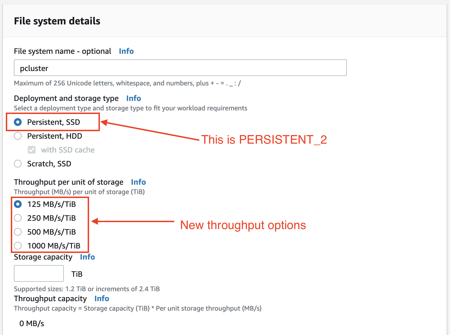Image resolution: width=450 pixels, height=335 pixels.
Task: Focus the Storage capacity TiB input
Action: point(39,273)
